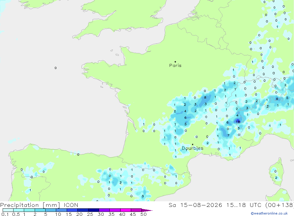
Task: Click the (00+138) forecast offset text
Action: coord(280,205)
